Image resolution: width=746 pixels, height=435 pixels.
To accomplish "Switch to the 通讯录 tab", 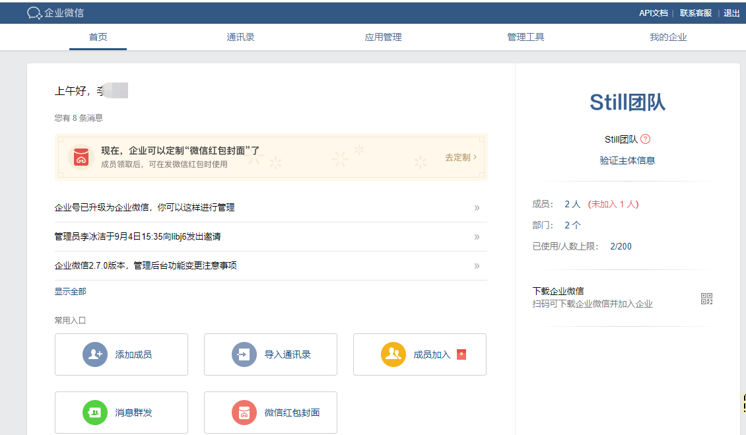I will (x=240, y=37).
